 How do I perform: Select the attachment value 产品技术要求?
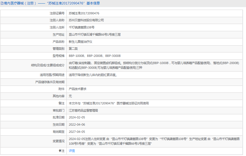pyautogui.click(x=78, y=89)
